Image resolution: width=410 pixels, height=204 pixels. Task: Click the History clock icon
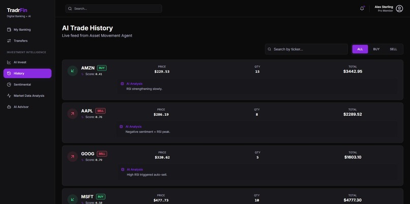[9, 73]
